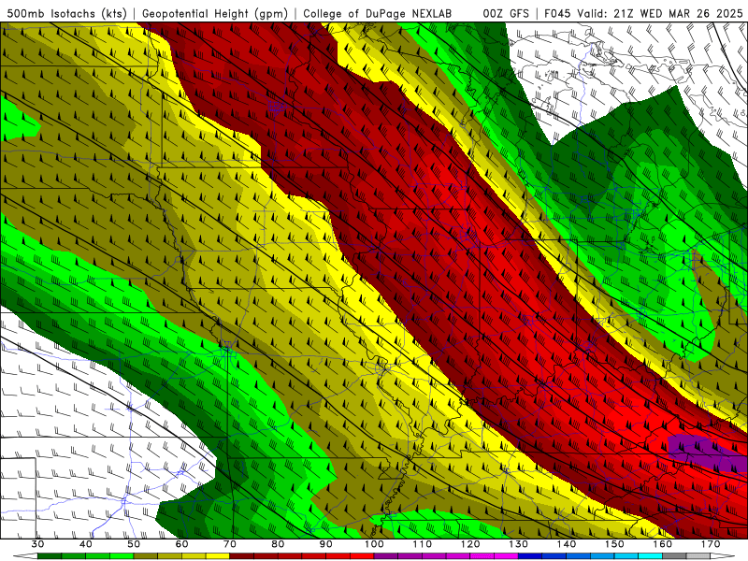Click the "00Z GFS" model run label
This screenshot has height=561, width=748.
(x=506, y=13)
